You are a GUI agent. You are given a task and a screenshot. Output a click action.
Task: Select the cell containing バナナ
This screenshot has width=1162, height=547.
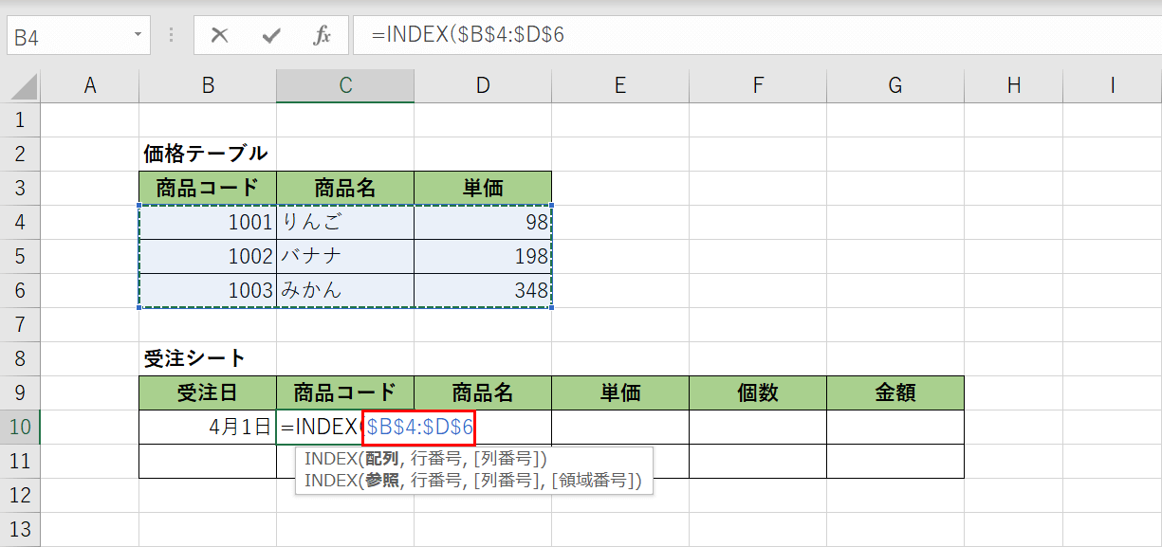click(x=344, y=255)
